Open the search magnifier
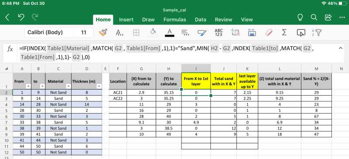349x159 pixels. 314,17
